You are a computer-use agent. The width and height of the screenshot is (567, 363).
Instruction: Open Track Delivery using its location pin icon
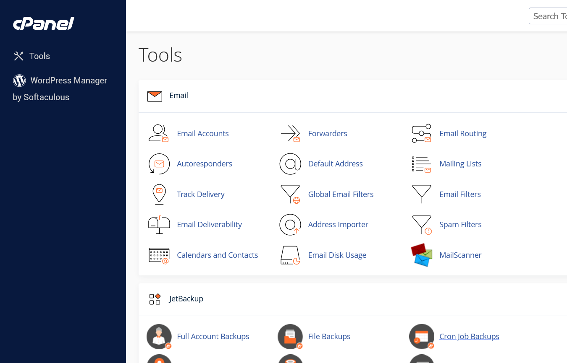[159, 194]
